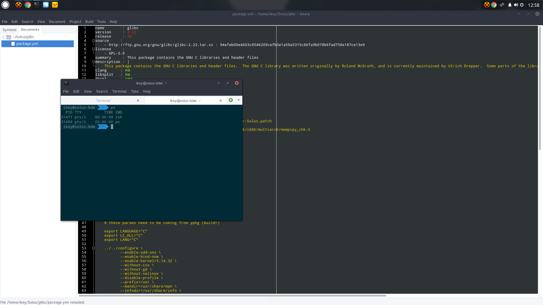Image resolution: width=543 pixels, height=305 pixels.
Task: Maximize the terminal window
Action: click(x=228, y=83)
